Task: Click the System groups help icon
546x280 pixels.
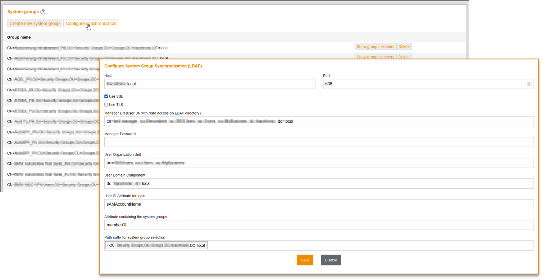Action: 43,12
